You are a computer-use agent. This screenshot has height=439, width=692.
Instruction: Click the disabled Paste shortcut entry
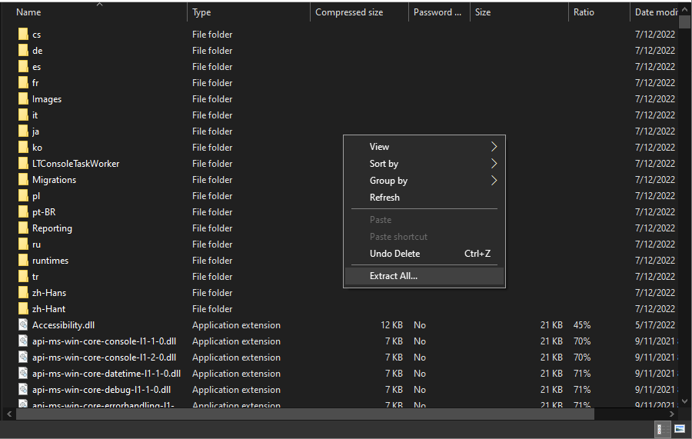click(424, 237)
